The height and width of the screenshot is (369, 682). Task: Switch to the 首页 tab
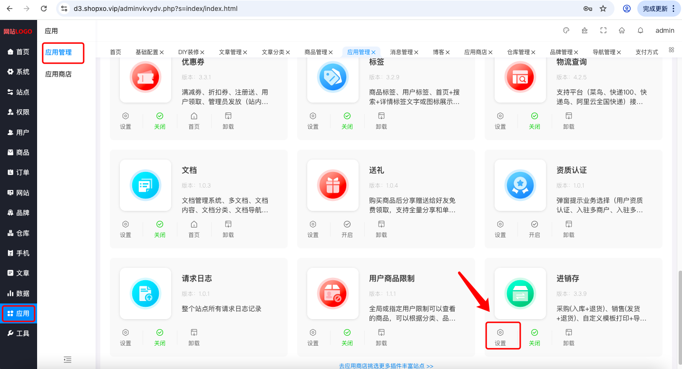click(116, 52)
